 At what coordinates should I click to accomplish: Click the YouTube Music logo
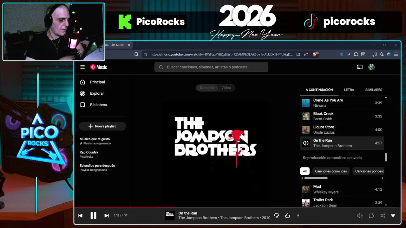coord(99,67)
